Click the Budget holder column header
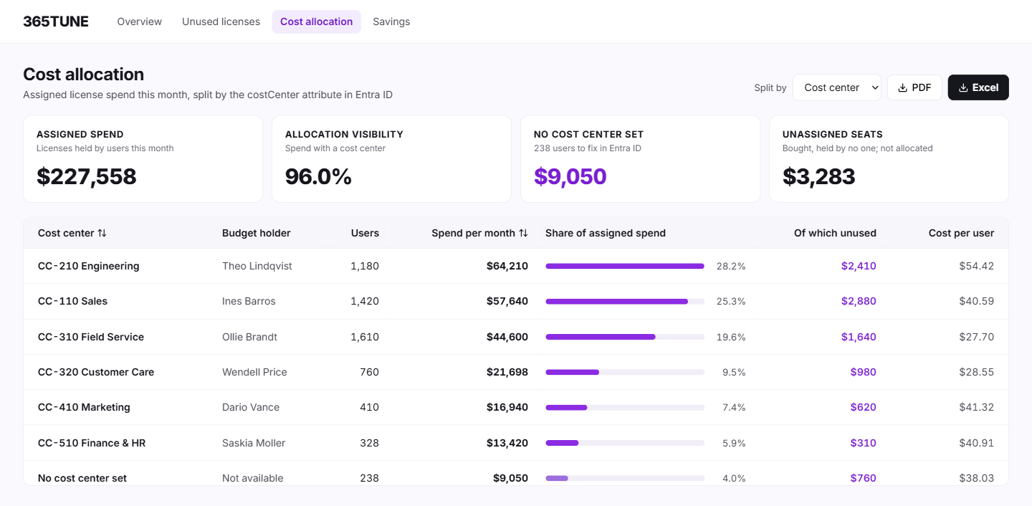1032x506 pixels. [x=257, y=233]
